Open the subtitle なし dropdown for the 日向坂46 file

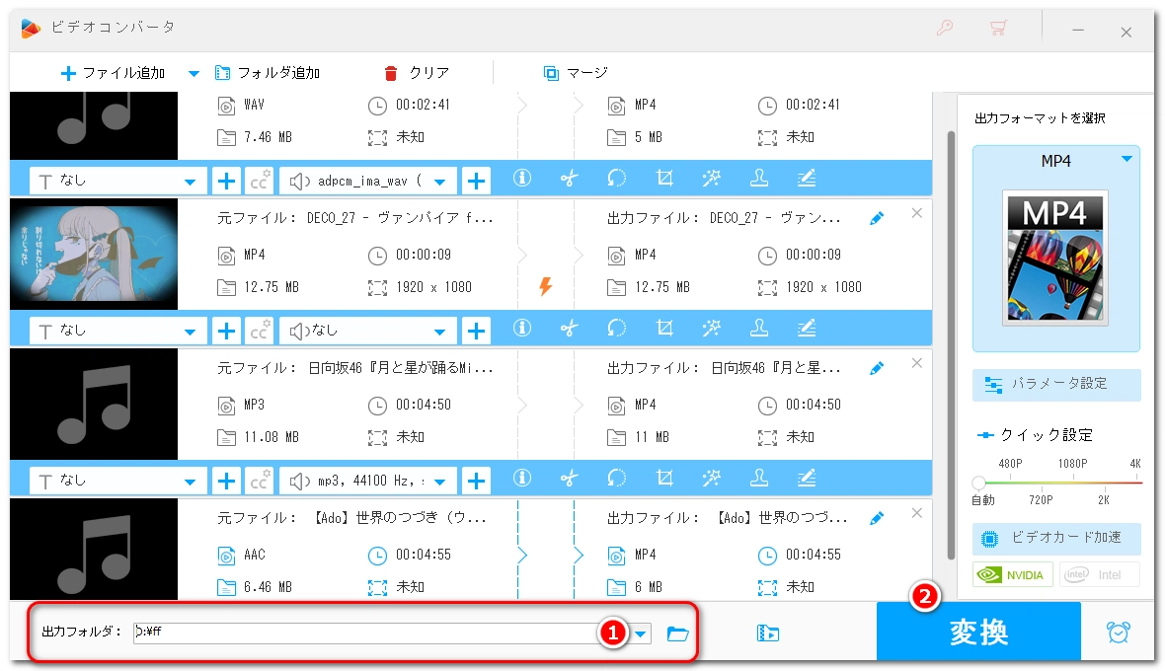point(189,481)
